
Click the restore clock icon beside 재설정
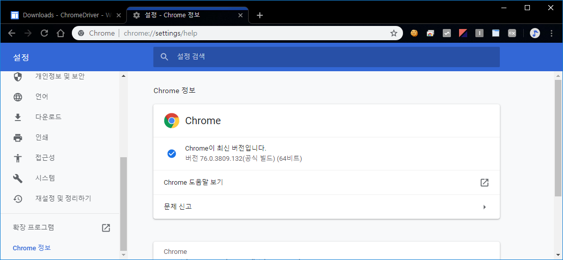pos(18,198)
